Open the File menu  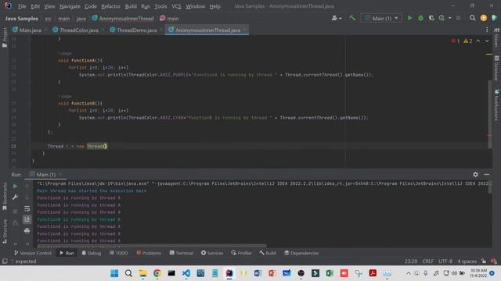click(22, 6)
